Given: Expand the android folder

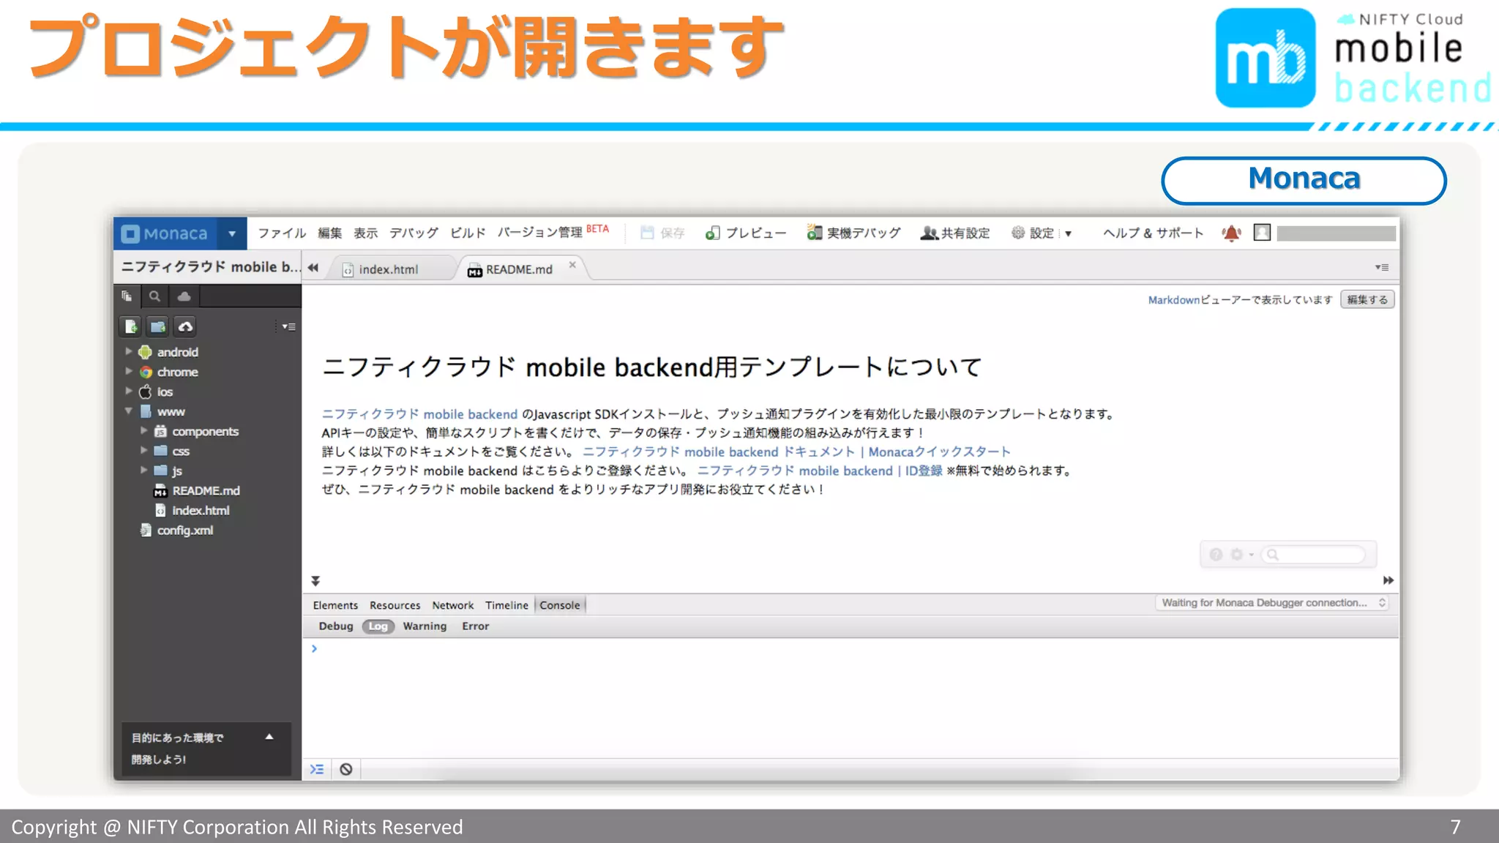Looking at the screenshot, I should 129,352.
